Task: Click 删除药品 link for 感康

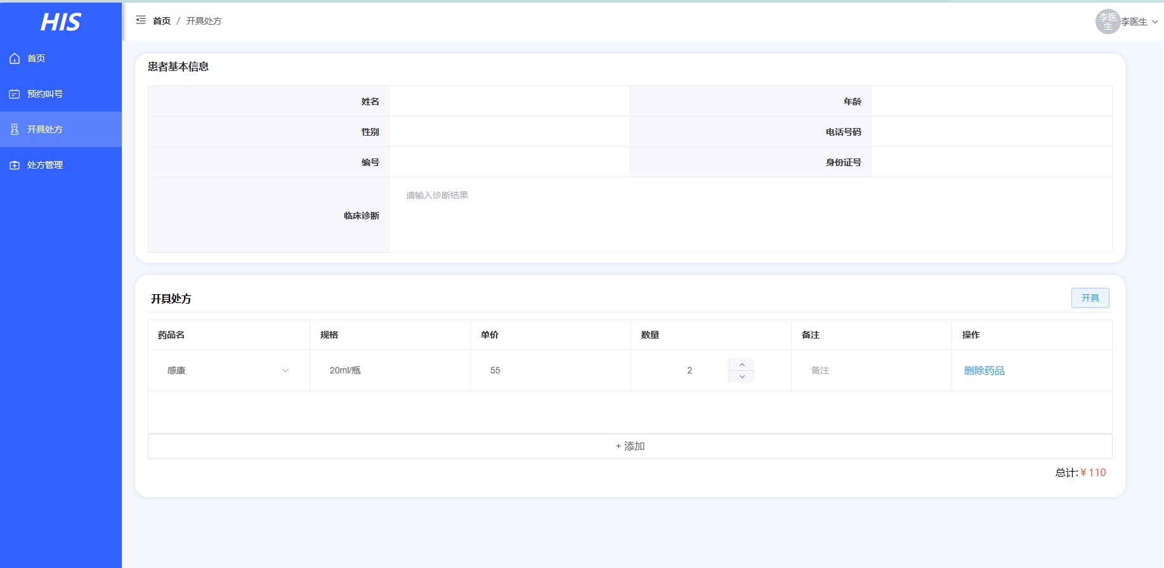Action: tap(984, 370)
